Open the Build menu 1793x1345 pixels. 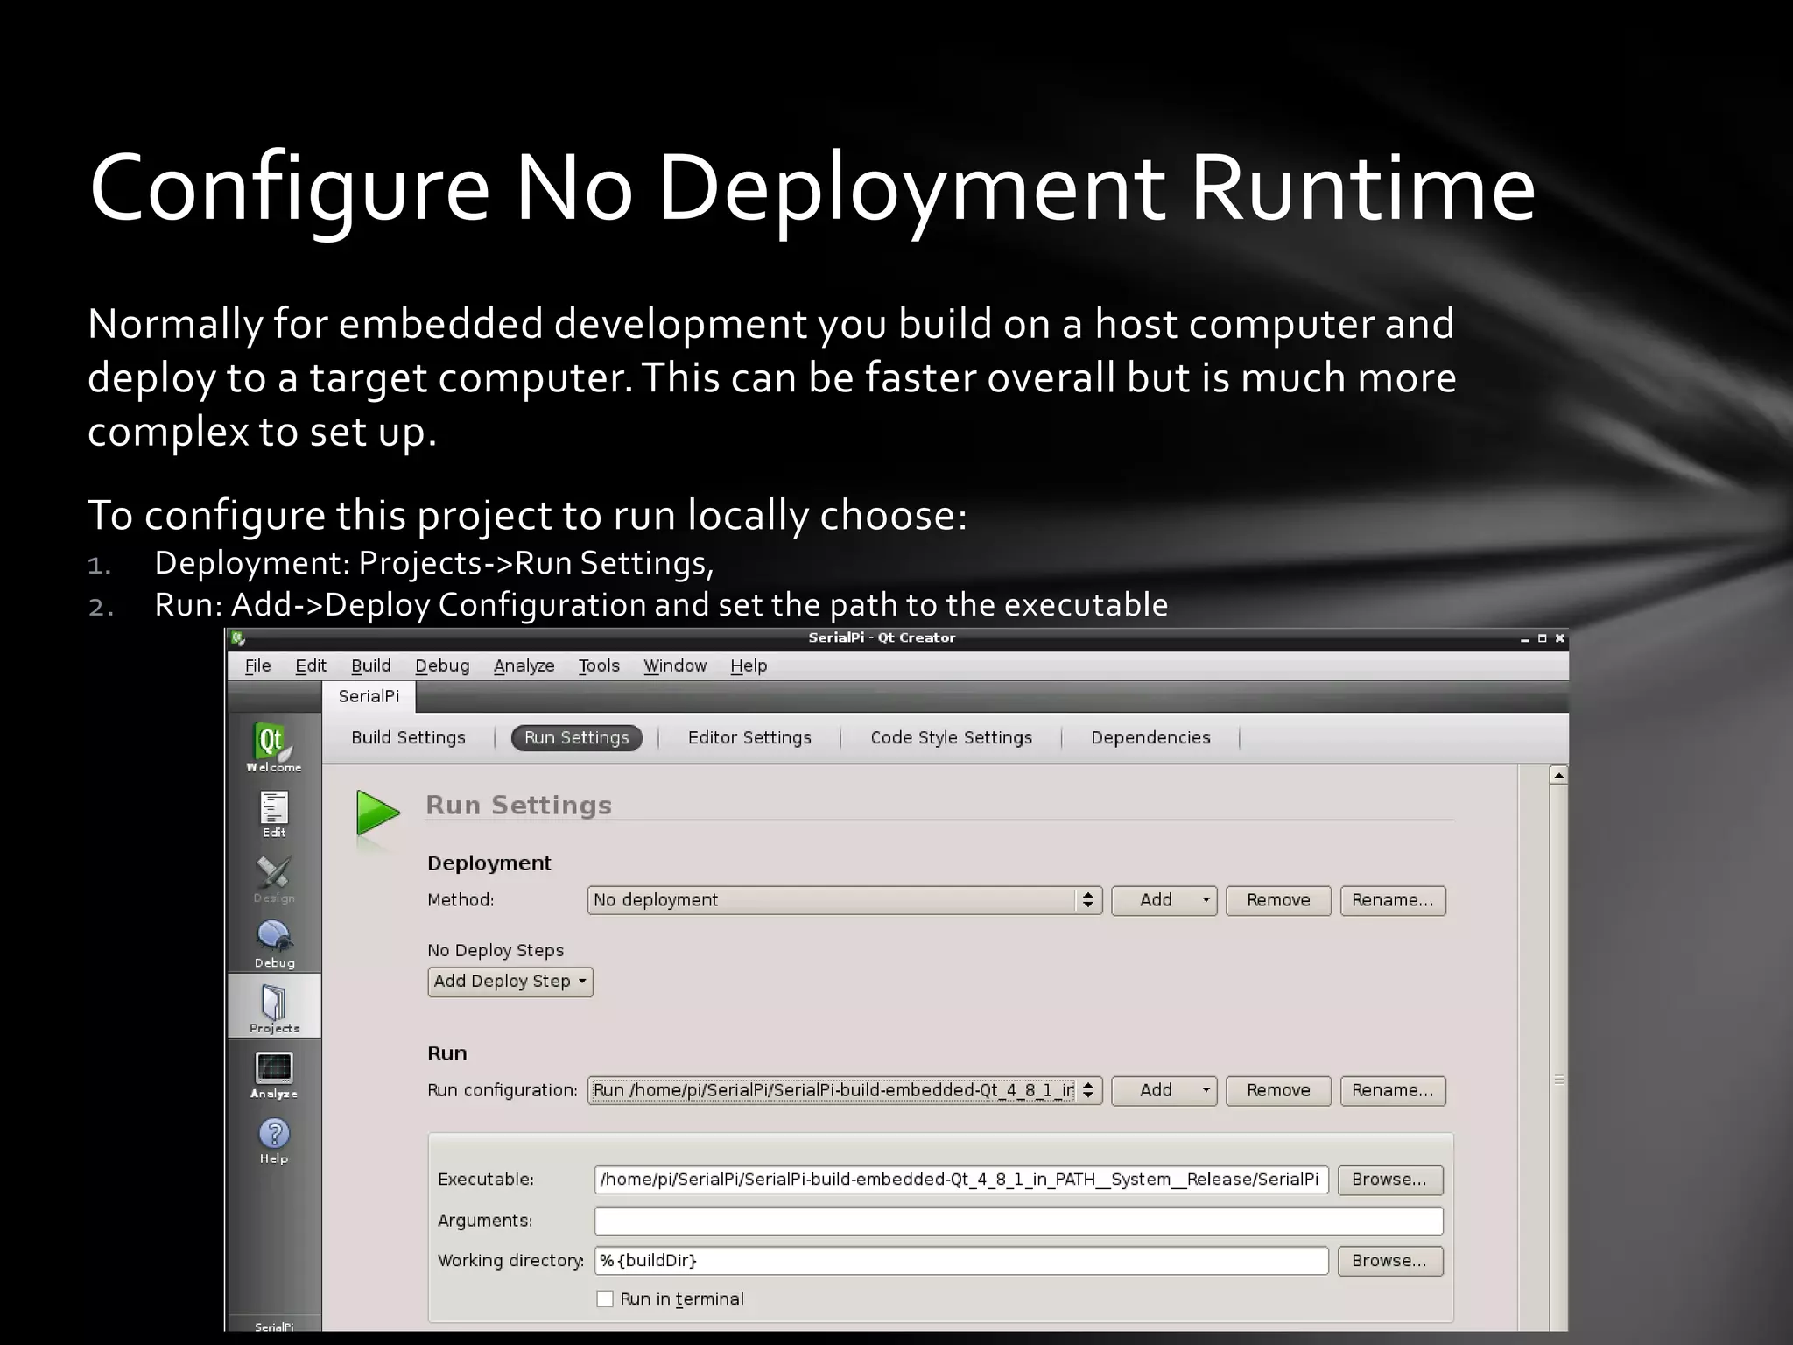(371, 665)
